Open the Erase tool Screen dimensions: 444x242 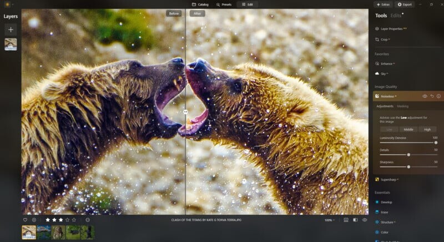[385, 212]
